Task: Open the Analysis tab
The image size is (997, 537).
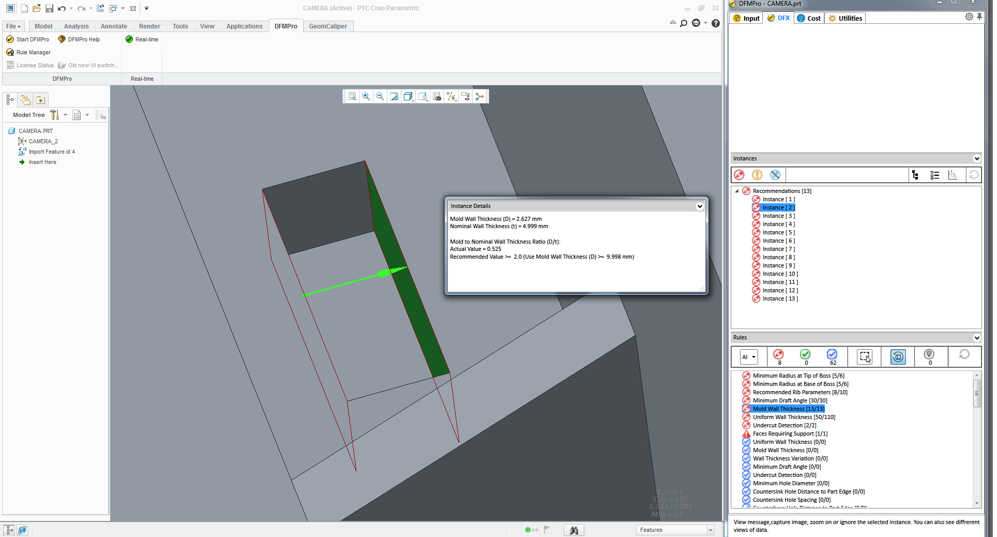Action: [x=77, y=26]
